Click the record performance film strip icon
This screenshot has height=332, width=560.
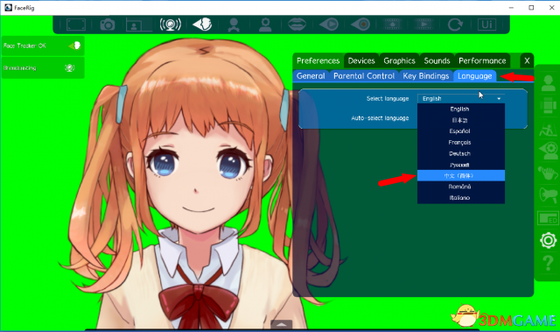point(392,25)
